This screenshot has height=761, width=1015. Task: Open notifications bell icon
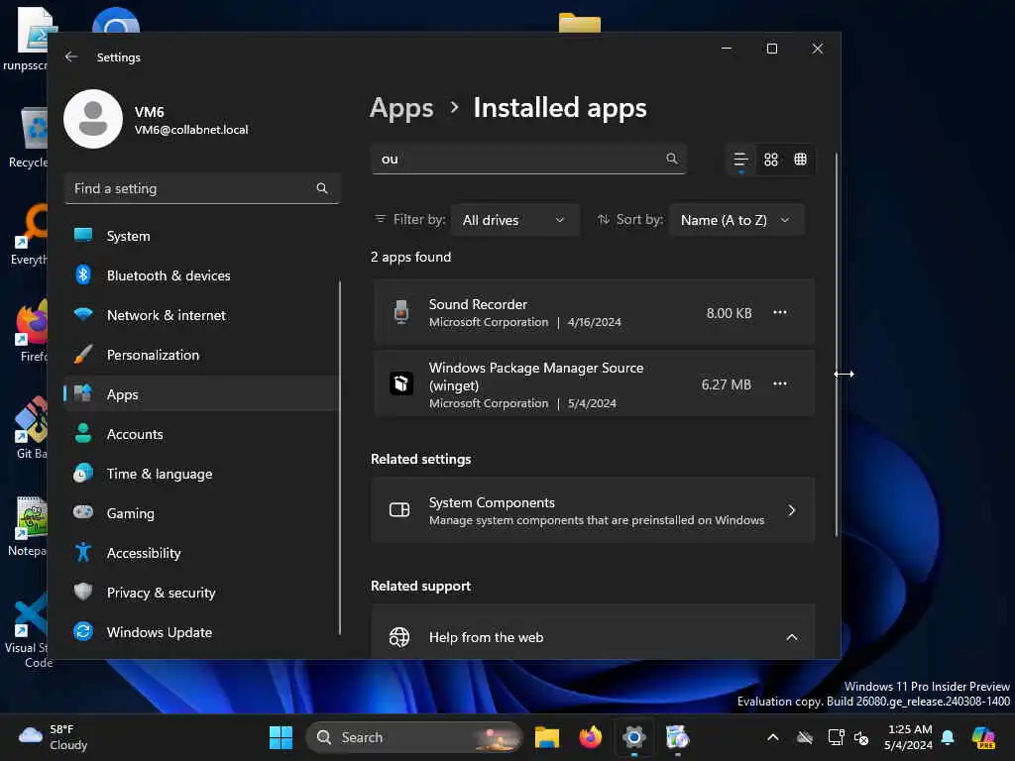pos(948,737)
